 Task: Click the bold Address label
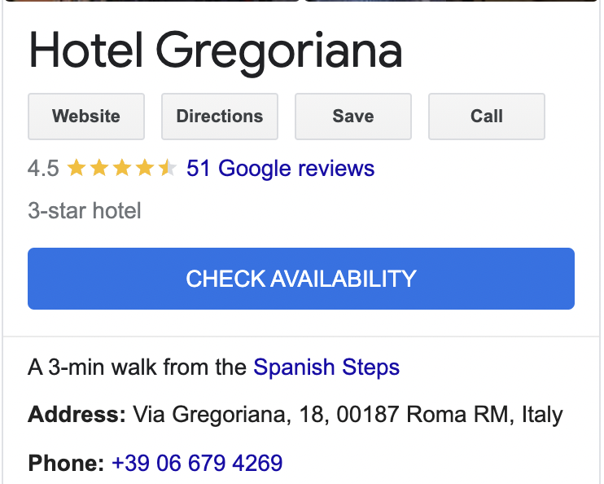[x=77, y=415]
